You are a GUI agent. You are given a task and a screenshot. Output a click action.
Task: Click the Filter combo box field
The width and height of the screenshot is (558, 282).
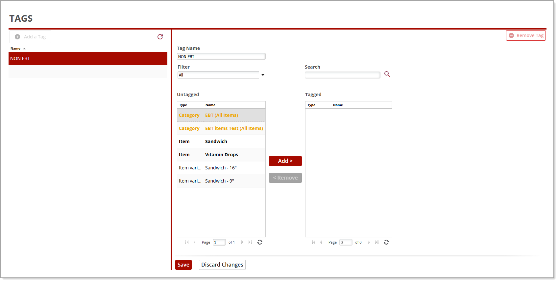click(218, 75)
